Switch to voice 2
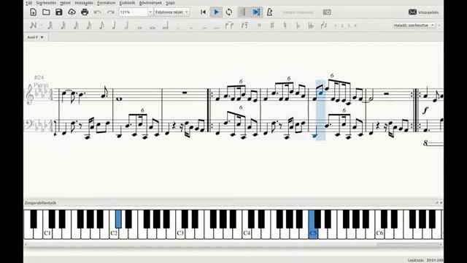The height and width of the screenshot is (263, 467). [x=342, y=26]
